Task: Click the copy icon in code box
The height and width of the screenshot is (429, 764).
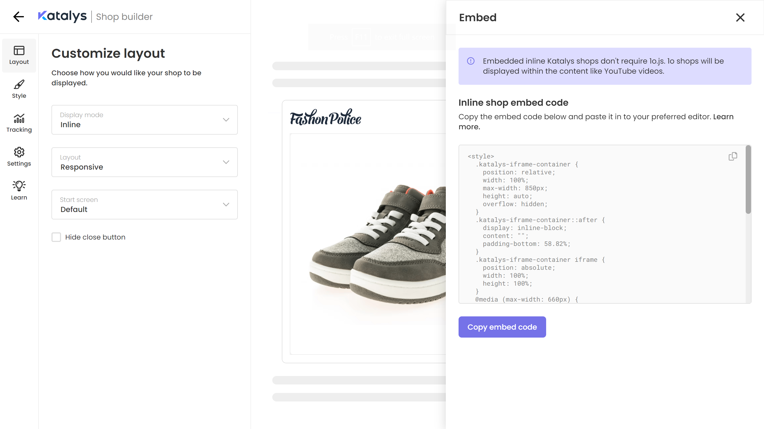Action: tap(733, 156)
